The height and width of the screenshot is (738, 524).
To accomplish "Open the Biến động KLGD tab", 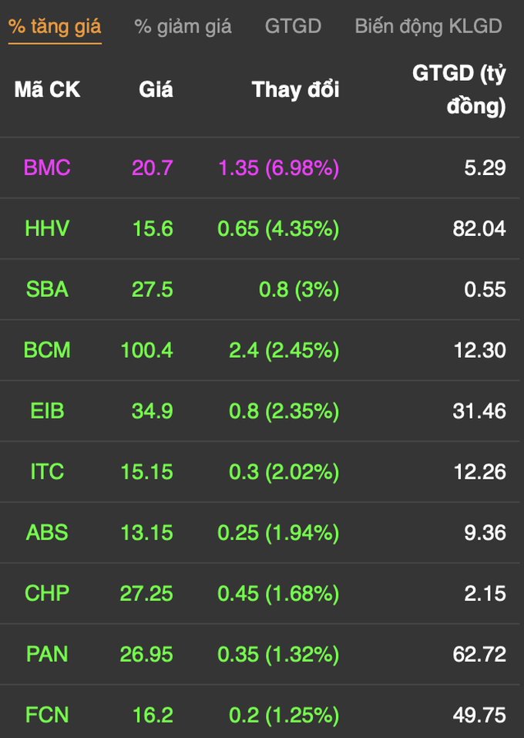I will tap(428, 27).
